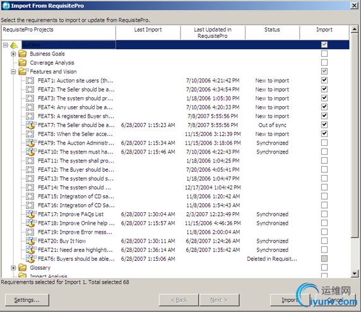Click the FEAT15 requirement bracket icon
361x312 pixels.
[x=30, y=196]
